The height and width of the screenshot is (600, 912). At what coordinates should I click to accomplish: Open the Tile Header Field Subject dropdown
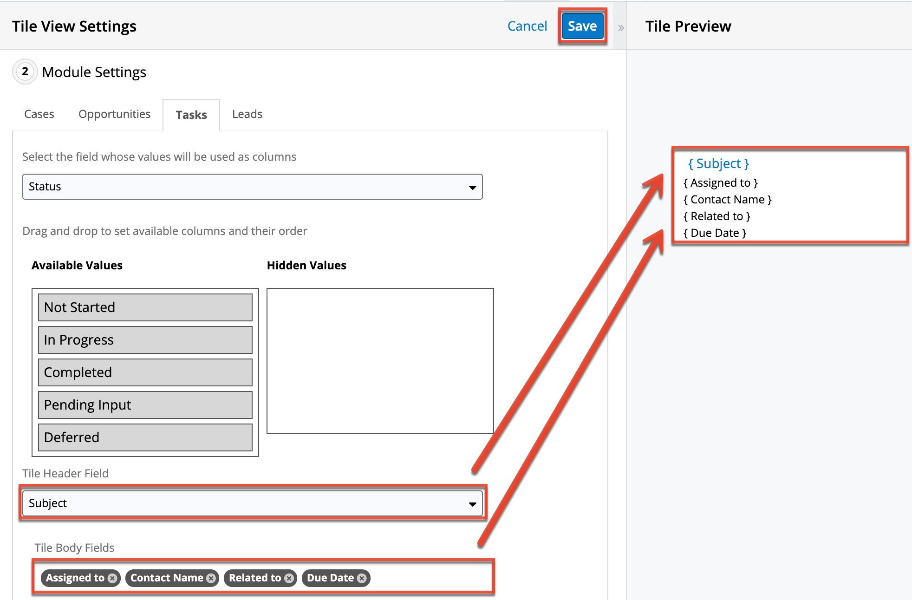tap(252, 503)
